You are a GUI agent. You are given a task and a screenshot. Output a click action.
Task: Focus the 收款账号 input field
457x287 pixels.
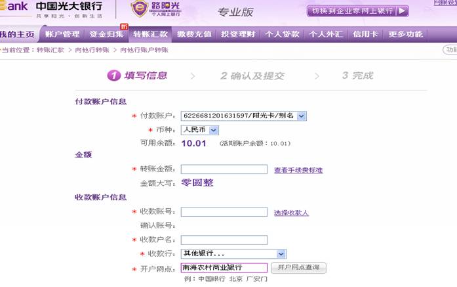click(x=224, y=212)
